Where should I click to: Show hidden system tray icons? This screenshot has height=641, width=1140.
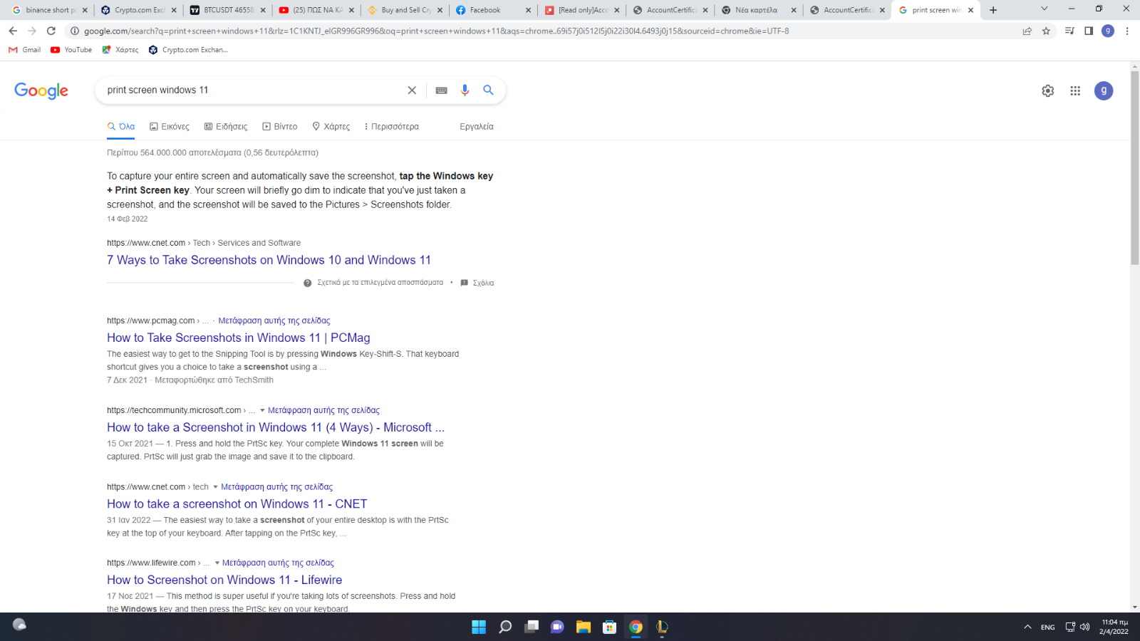point(1027,627)
